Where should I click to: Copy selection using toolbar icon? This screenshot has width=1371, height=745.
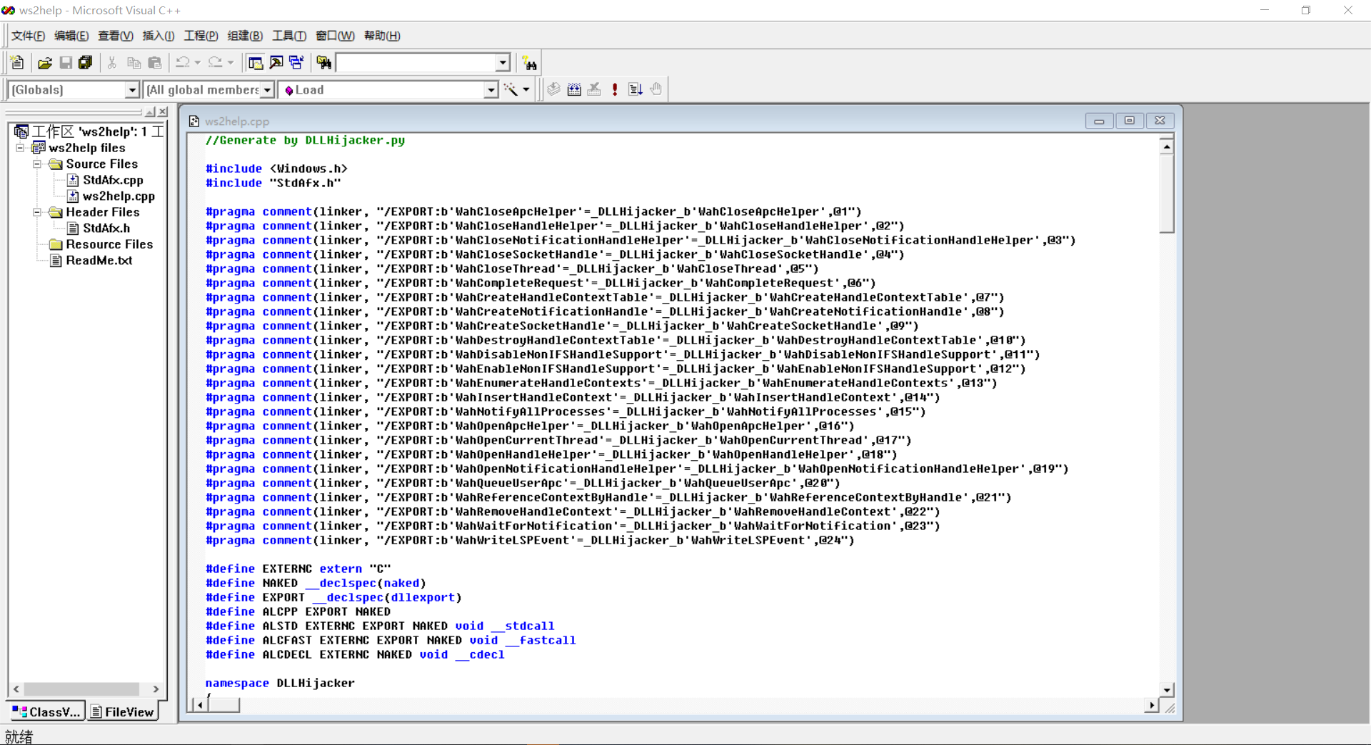134,63
